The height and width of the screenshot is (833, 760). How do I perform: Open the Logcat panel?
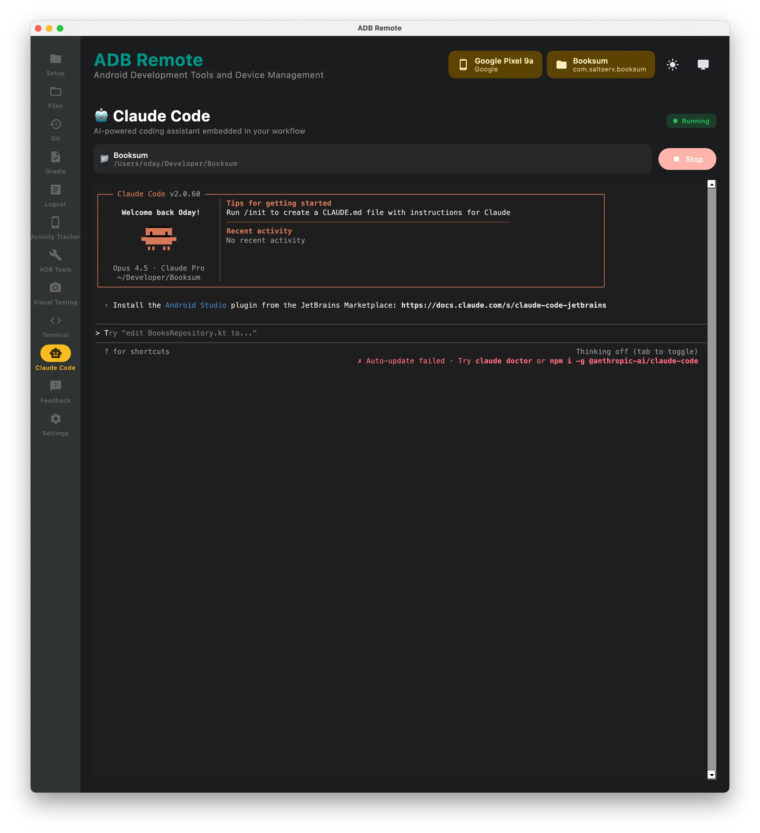[55, 195]
